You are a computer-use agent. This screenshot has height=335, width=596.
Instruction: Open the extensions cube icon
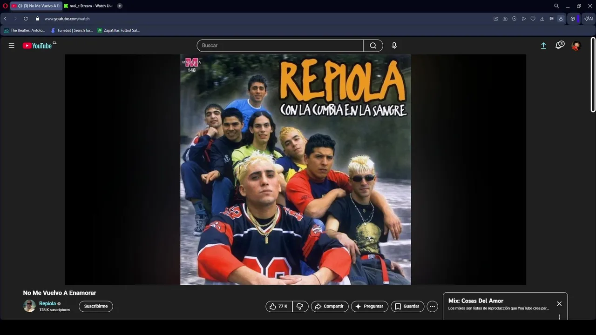573,19
